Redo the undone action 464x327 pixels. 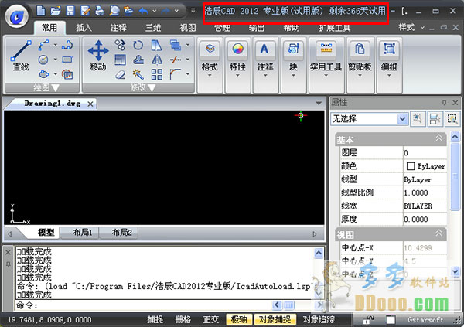click(x=165, y=12)
